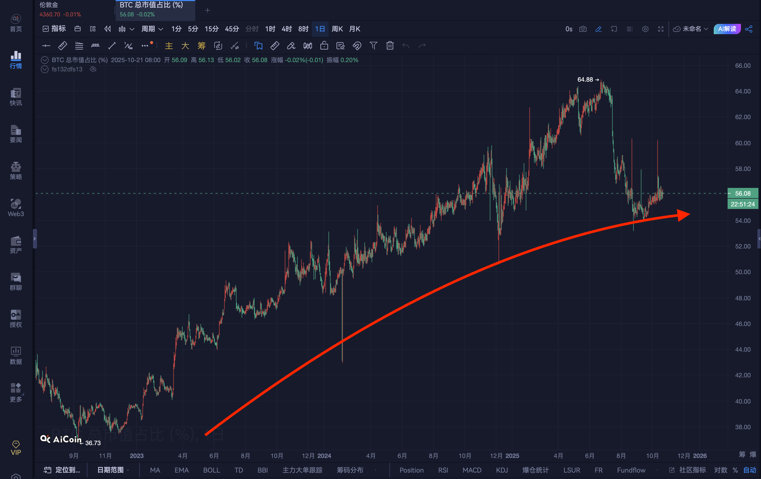Viewport: 761px width, 479px height.
Task: Select the ruler measure tool
Action: click(x=63, y=46)
